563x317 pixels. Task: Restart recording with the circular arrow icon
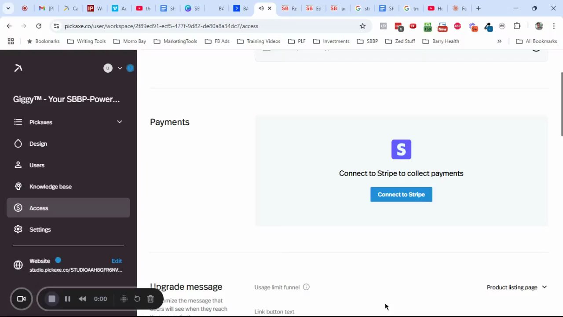pyautogui.click(x=137, y=299)
